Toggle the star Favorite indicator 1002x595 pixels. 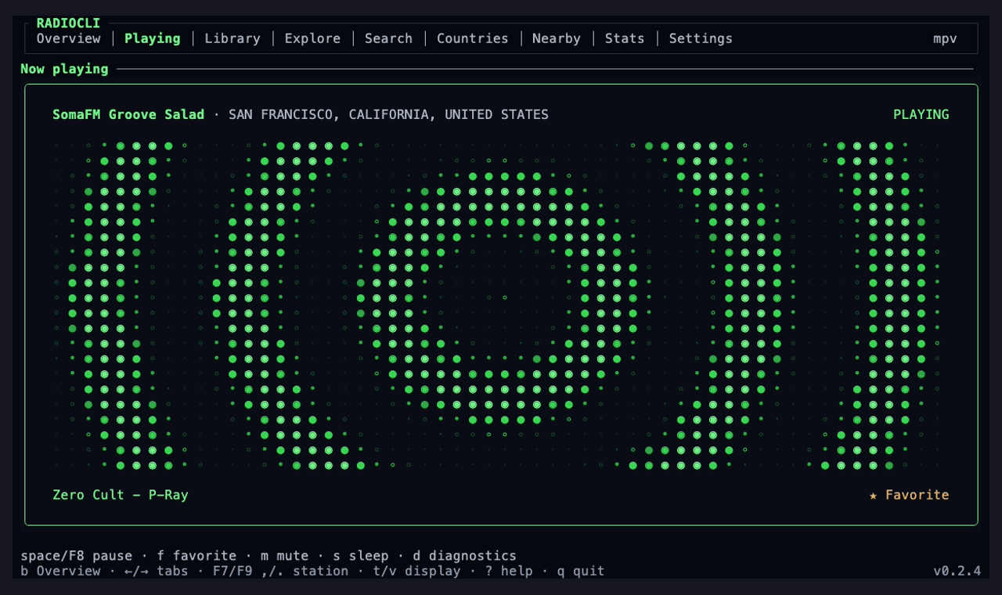(x=909, y=495)
